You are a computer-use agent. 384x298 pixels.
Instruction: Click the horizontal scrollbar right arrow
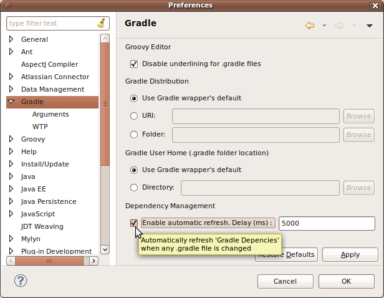(94, 261)
